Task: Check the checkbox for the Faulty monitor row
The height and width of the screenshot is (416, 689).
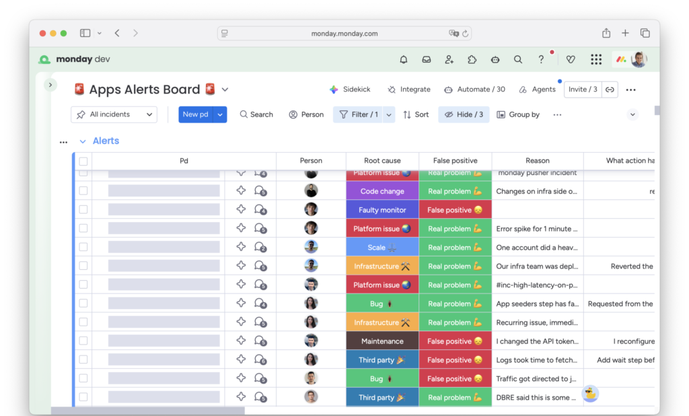Action: click(83, 210)
